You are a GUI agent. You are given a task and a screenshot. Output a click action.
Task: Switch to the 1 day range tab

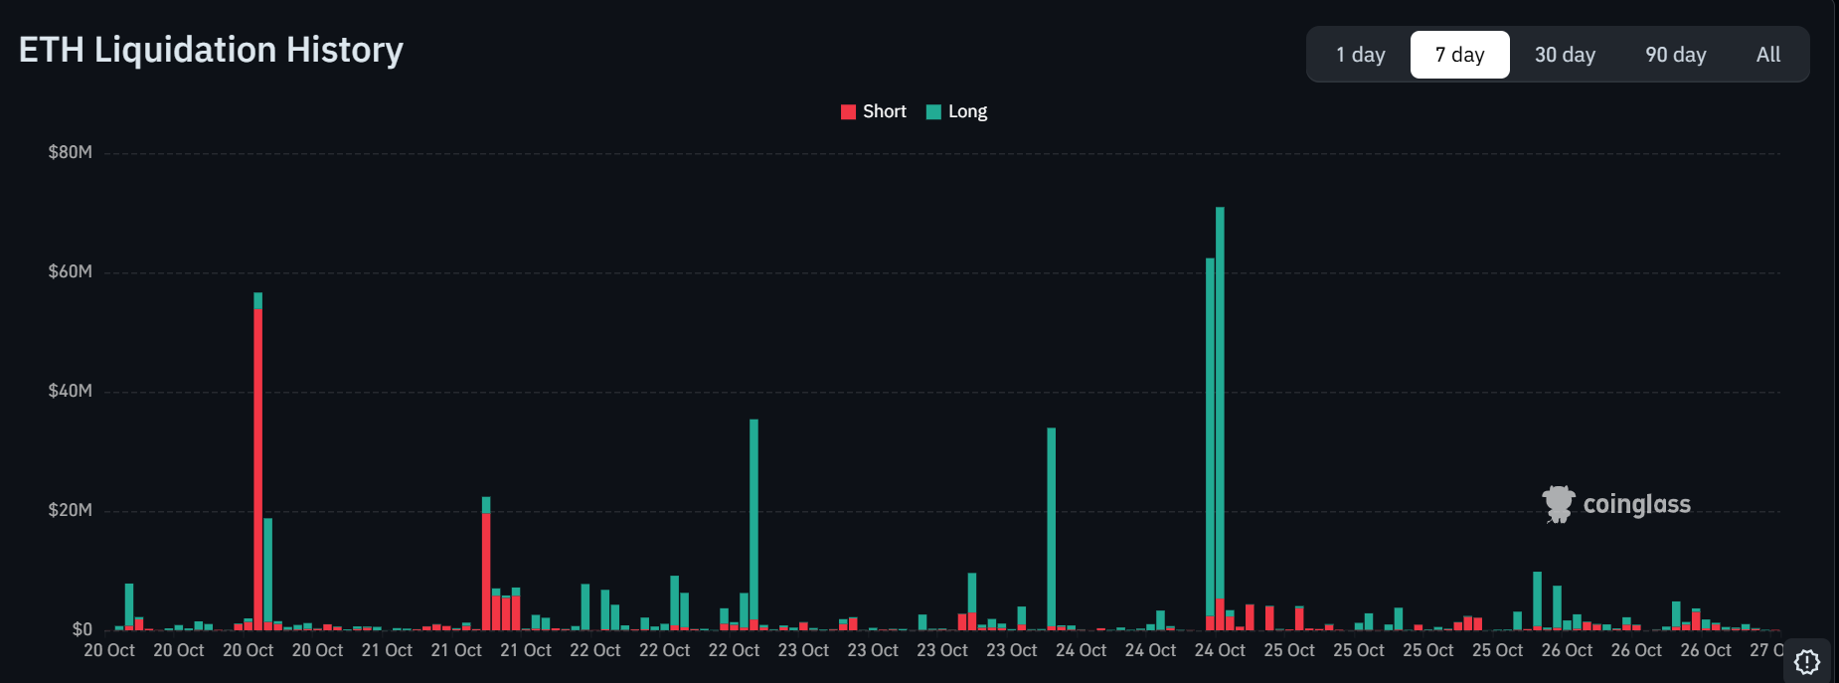(x=1360, y=55)
